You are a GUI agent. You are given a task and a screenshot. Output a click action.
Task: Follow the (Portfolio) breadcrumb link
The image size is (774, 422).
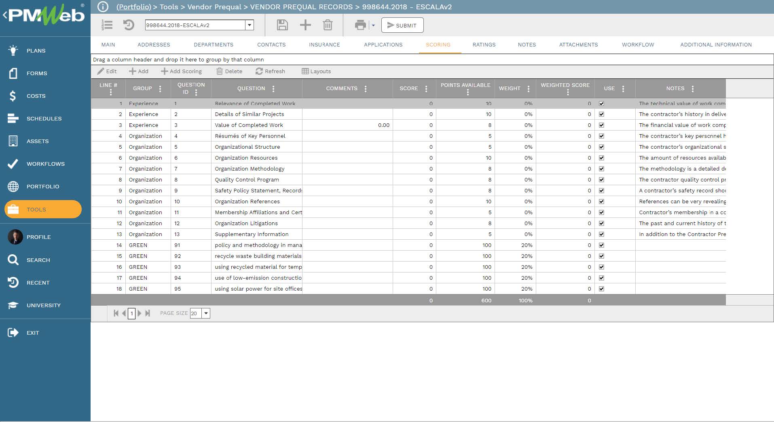[134, 7]
